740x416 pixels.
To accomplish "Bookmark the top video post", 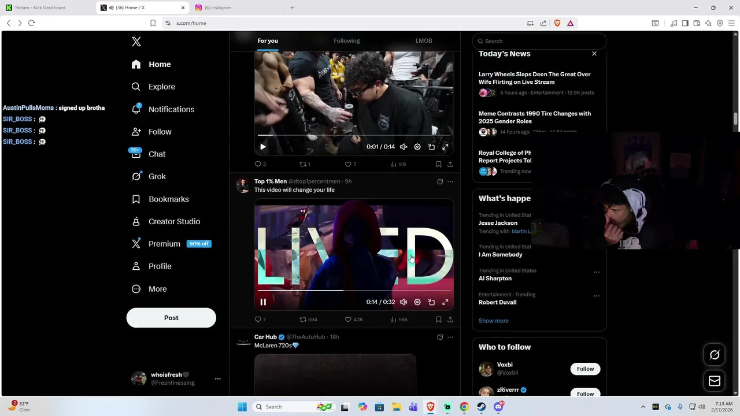I will pos(438,164).
